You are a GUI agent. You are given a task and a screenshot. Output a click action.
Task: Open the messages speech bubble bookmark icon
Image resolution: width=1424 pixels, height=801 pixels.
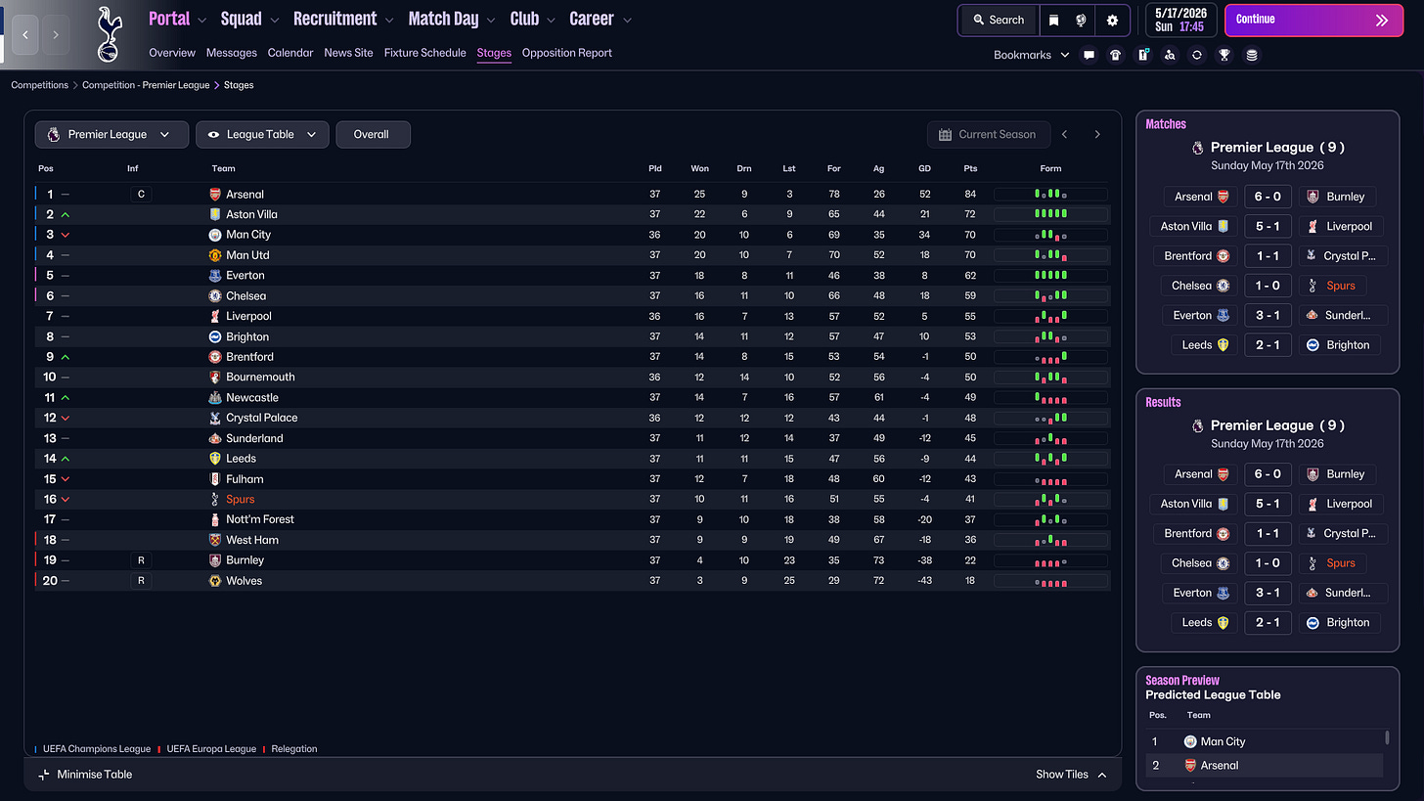[1089, 55]
